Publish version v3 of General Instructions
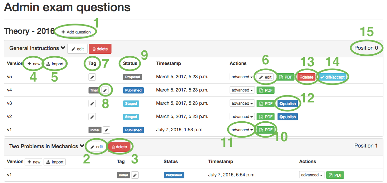387x183 pixels. tap(288, 103)
